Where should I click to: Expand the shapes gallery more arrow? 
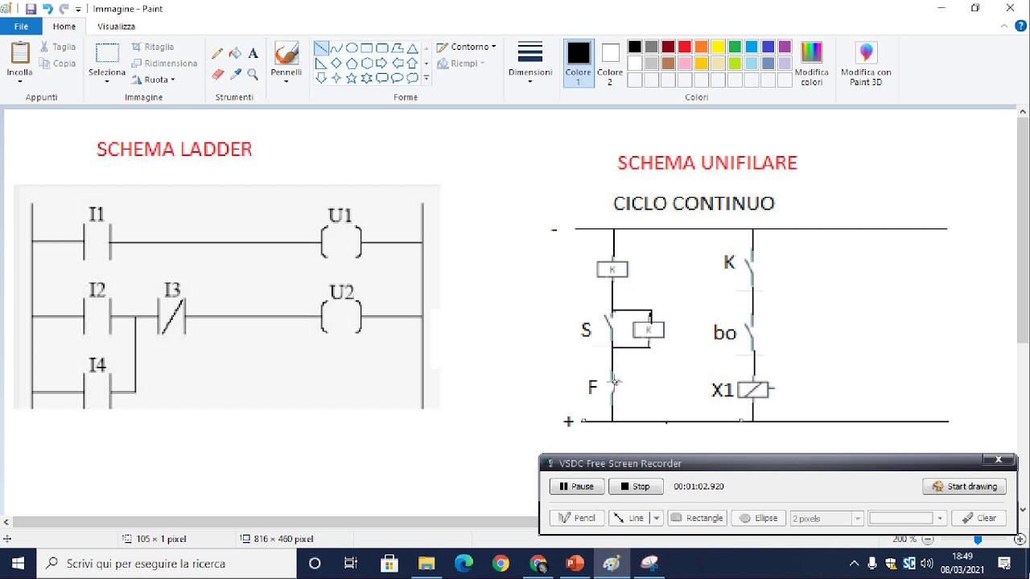(x=426, y=78)
